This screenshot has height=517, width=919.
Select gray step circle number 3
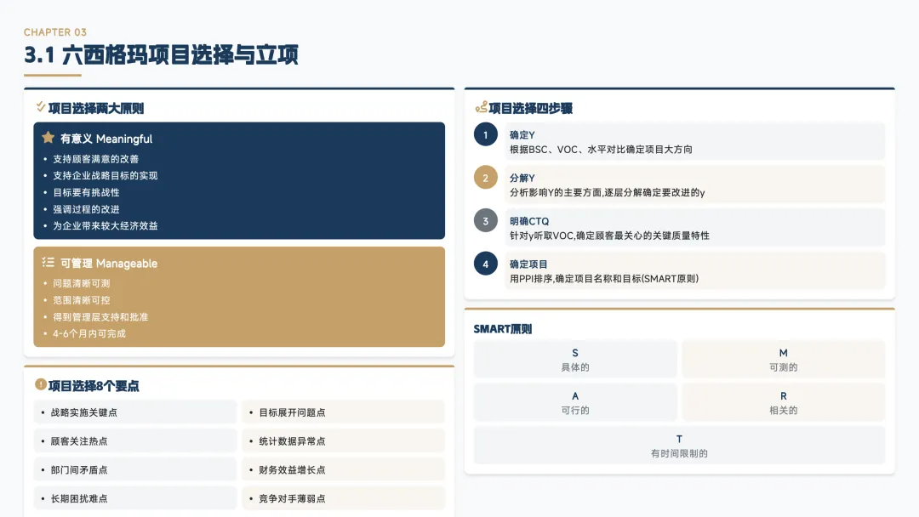(485, 221)
